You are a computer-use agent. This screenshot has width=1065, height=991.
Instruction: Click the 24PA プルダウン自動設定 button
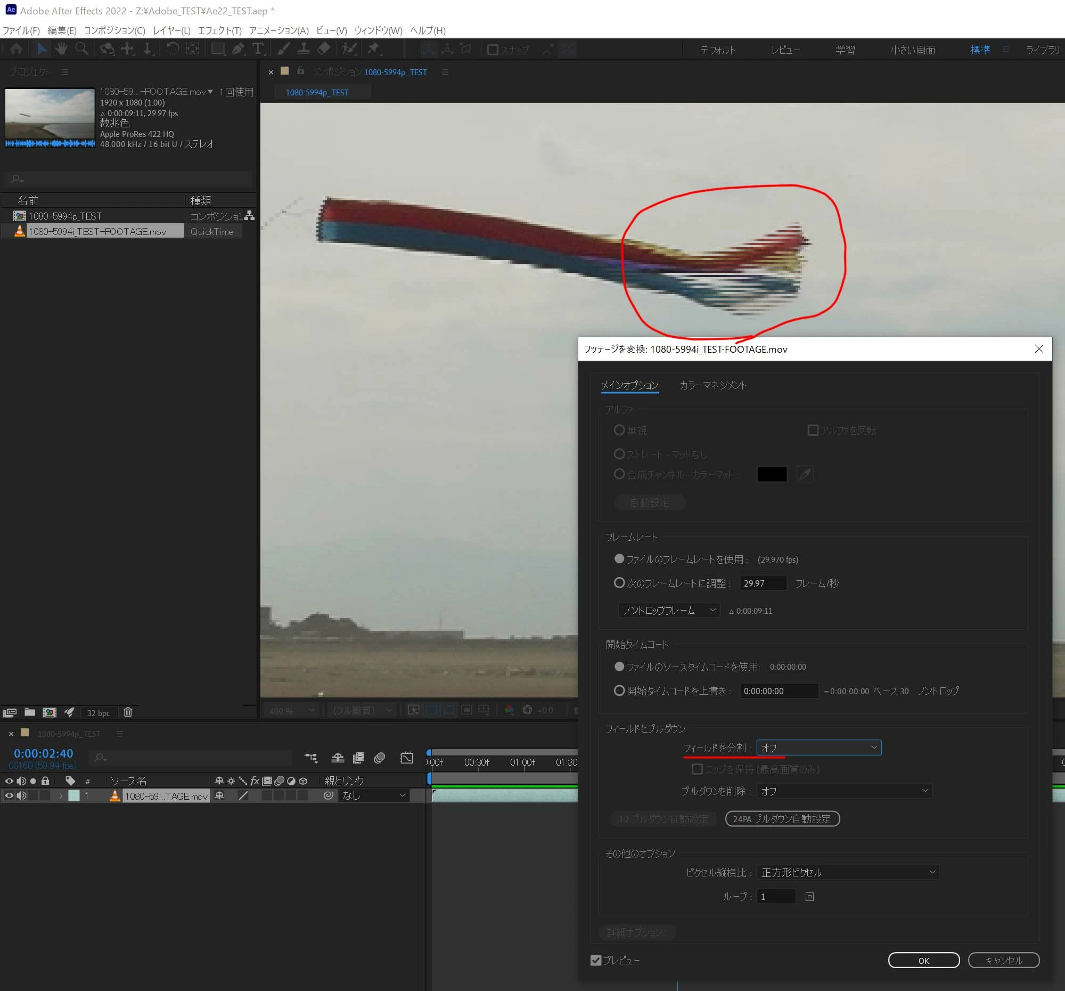coord(782,818)
